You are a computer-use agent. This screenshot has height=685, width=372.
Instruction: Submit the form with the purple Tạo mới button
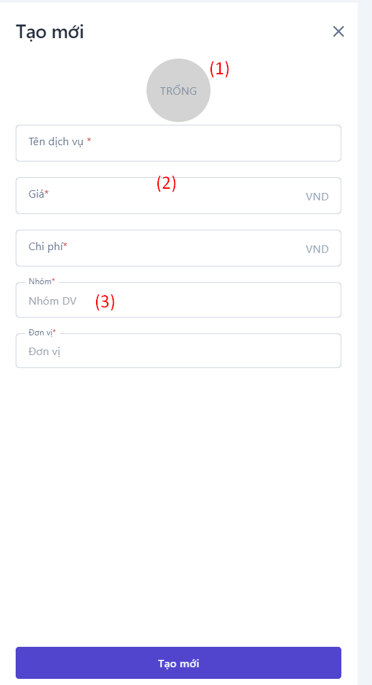(178, 663)
